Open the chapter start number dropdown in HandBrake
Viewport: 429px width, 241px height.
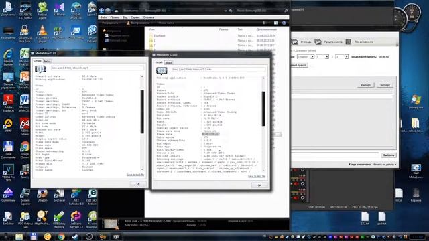click(x=322, y=56)
